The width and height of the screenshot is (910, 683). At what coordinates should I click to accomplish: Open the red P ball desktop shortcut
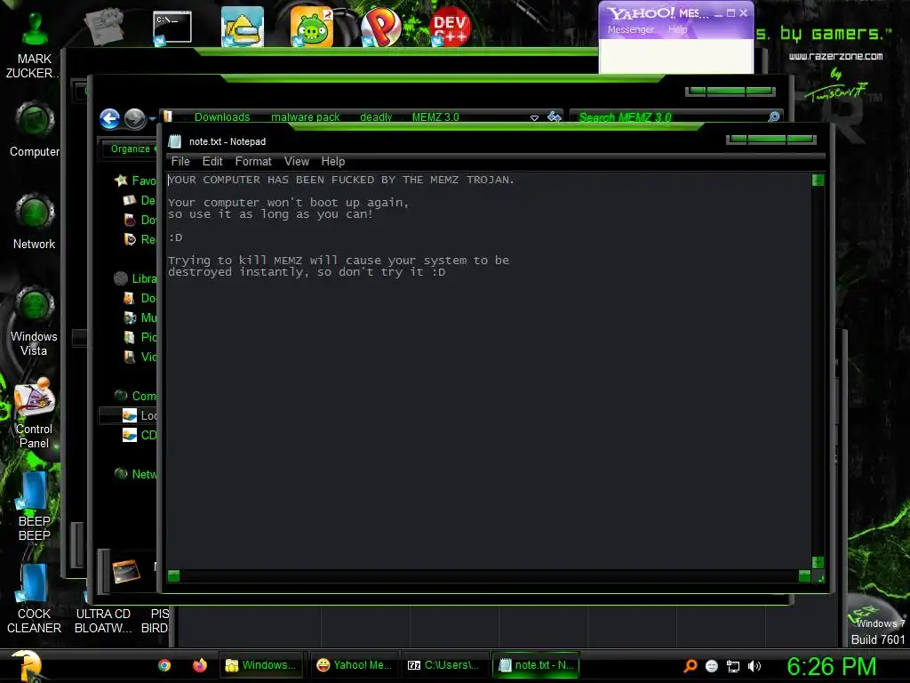tap(380, 28)
